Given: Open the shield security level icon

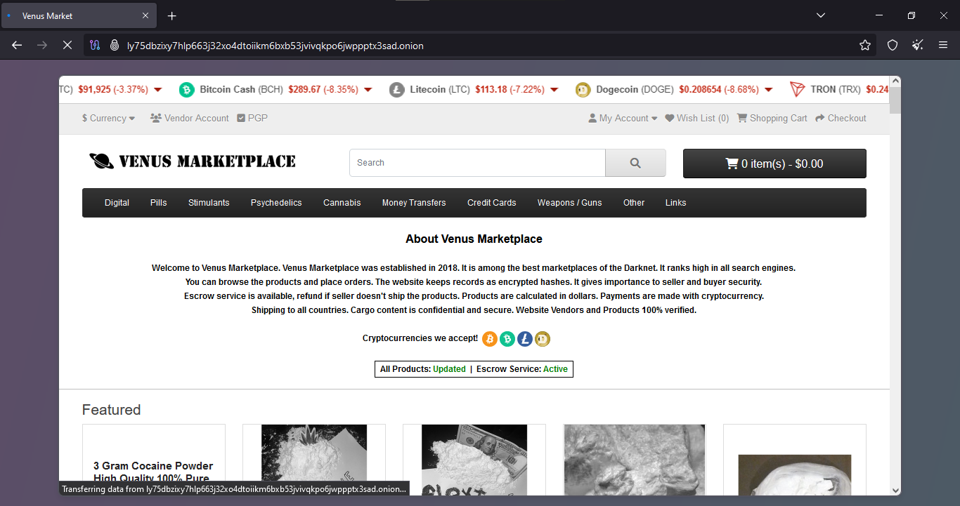Looking at the screenshot, I should [x=893, y=45].
